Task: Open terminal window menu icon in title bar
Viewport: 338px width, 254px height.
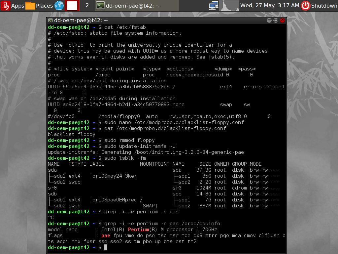Action: (51, 21)
